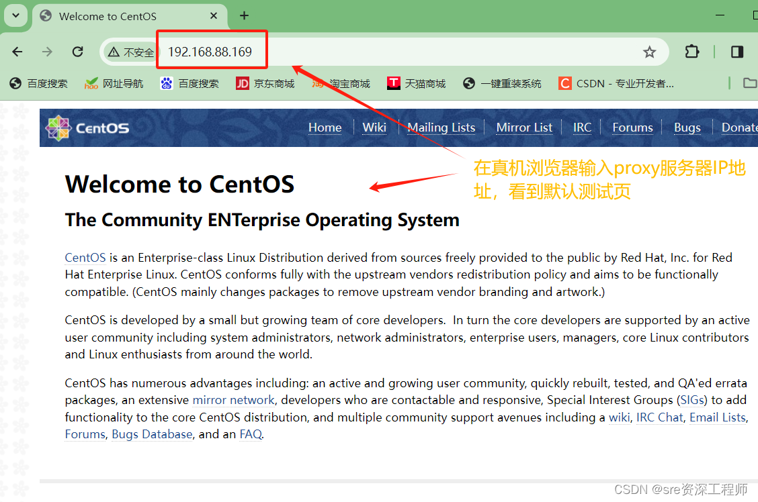Follow the Email Lists link
Viewport: 758px width, 502px height.
(718, 417)
